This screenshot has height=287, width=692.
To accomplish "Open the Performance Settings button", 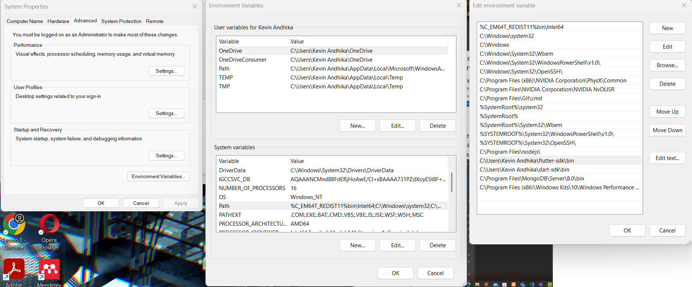I will coord(166,71).
